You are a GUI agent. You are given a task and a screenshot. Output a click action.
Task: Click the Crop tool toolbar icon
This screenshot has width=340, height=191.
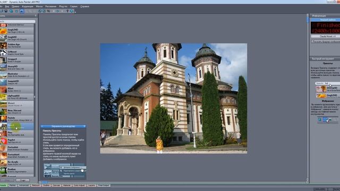tap(48, 11)
